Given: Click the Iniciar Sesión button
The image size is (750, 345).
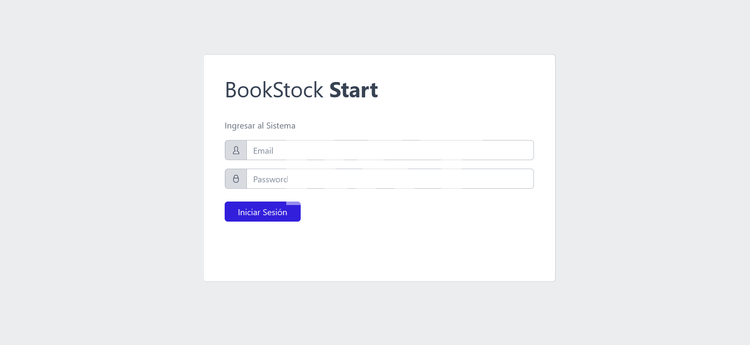Looking at the screenshot, I should pyautogui.click(x=263, y=212).
